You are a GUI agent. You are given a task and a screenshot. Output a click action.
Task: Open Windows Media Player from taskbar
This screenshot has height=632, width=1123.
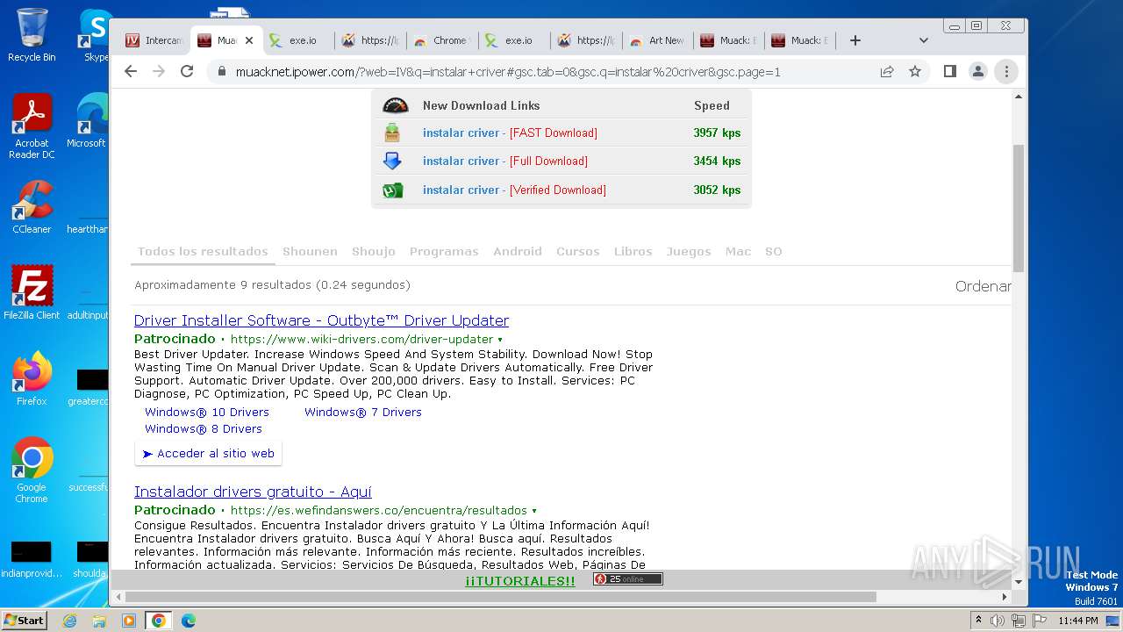[129, 621]
